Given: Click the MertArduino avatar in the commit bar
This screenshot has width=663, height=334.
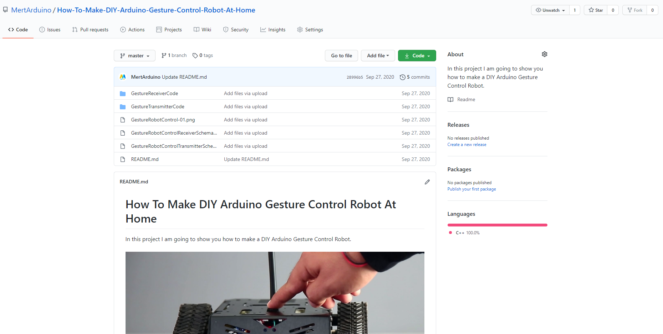Looking at the screenshot, I should pyautogui.click(x=123, y=77).
